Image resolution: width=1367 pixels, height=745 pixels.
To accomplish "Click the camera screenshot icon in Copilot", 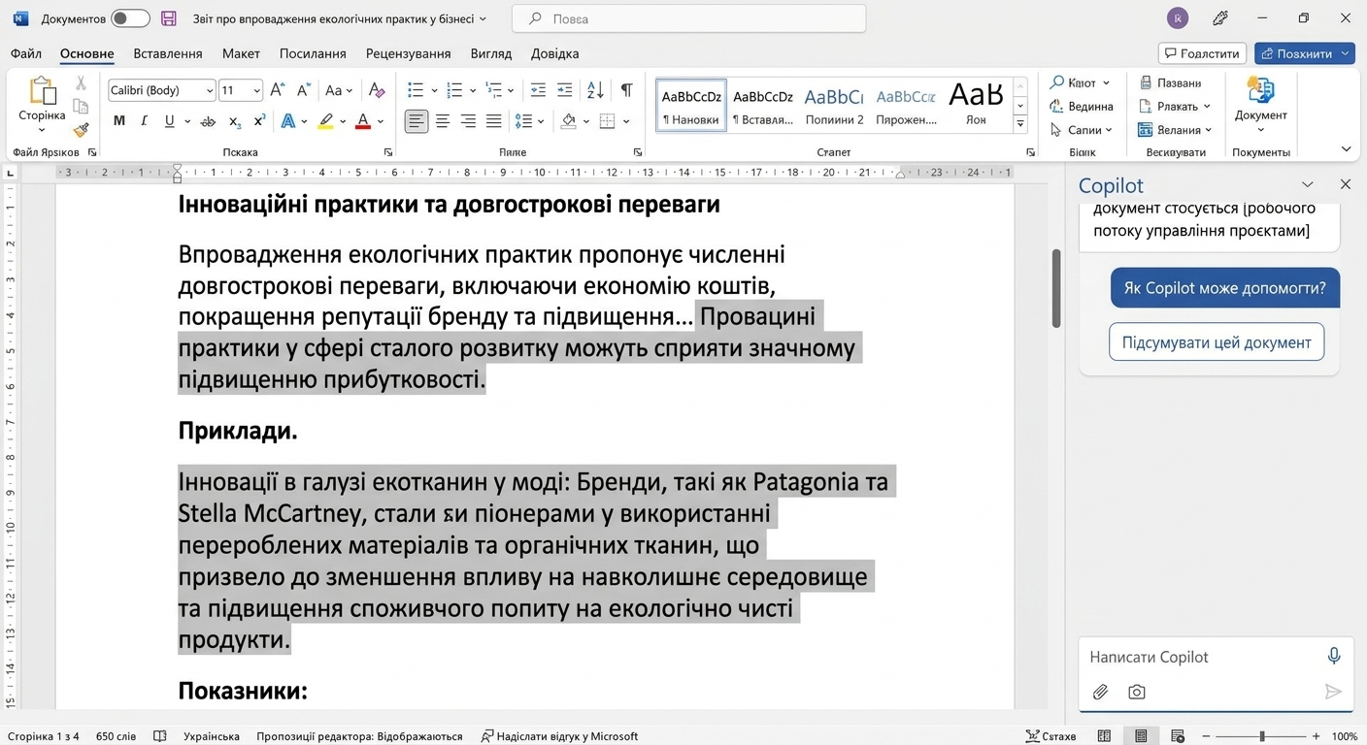I will click(1137, 692).
